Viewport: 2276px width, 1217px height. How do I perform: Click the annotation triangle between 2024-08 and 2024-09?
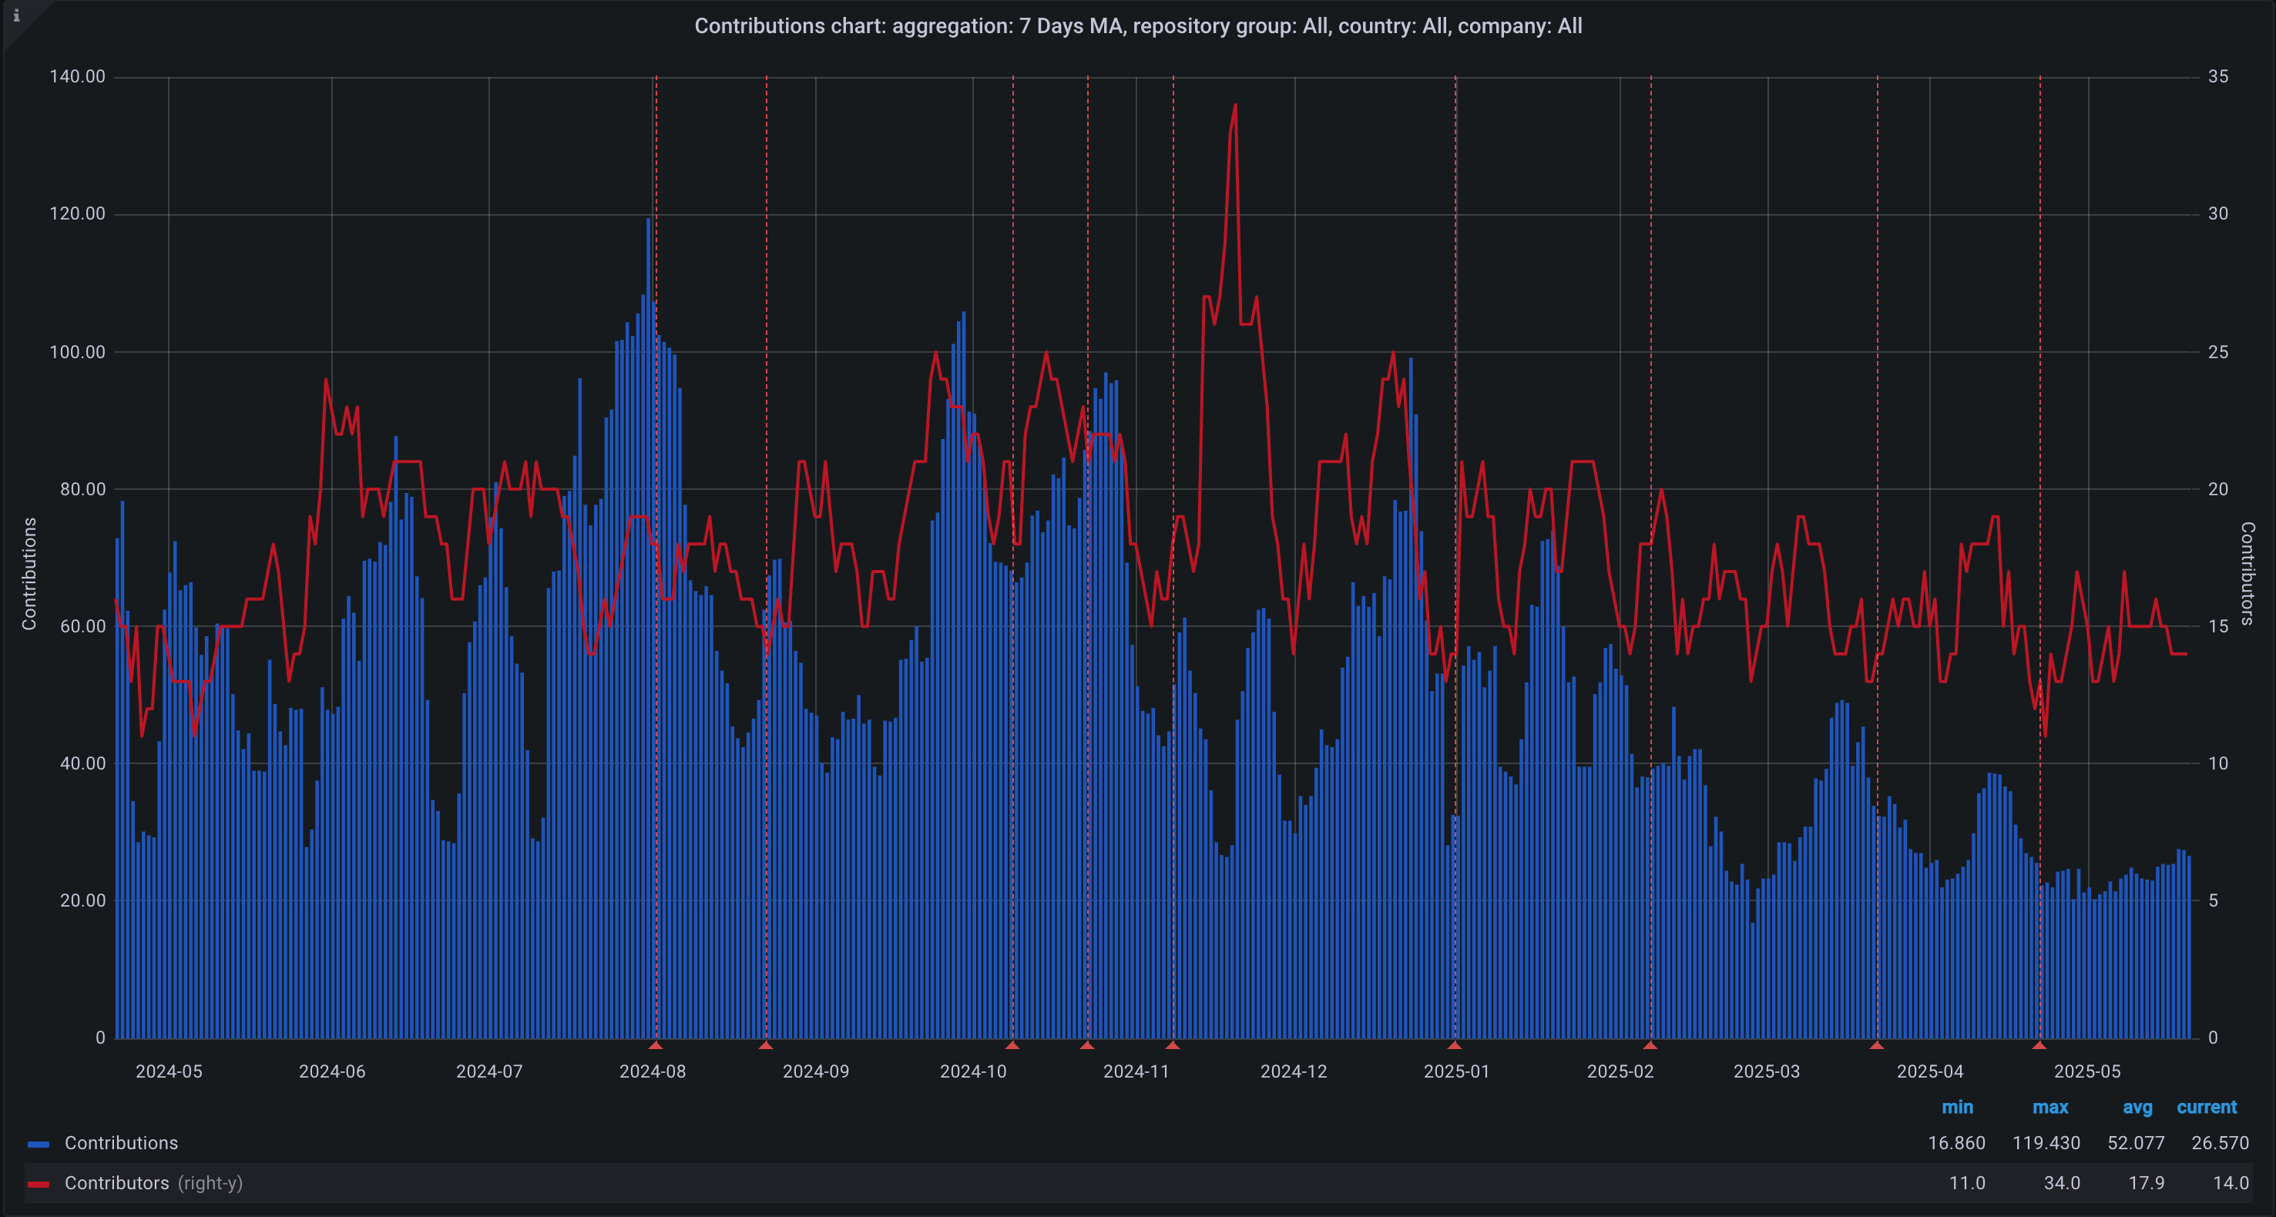point(766,1044)
